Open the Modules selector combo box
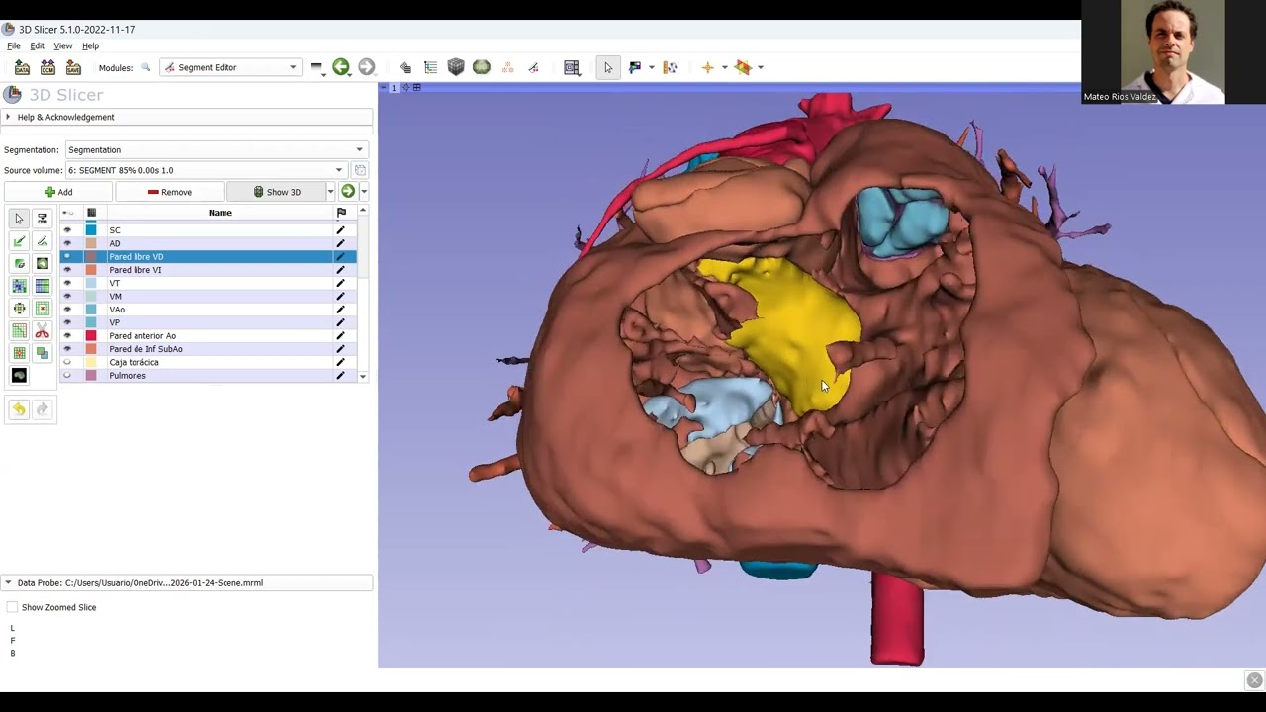The width and height of the screenshot is (1266, 712). (x=230, y=67)
